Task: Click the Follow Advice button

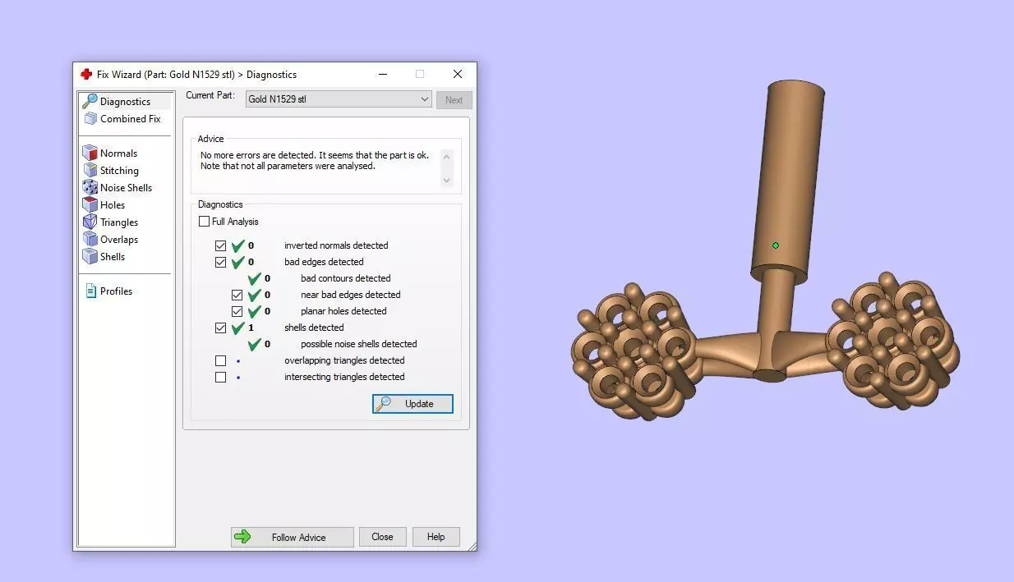Action: 293,537
